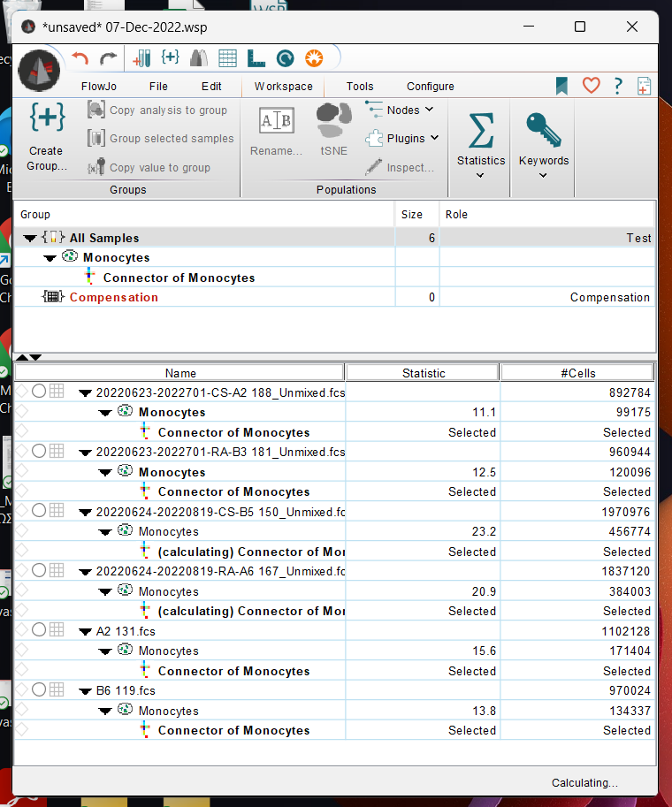Collapse the Monocytes node under All Samples
The image size is (672, 807).
(x=50, y=258)
